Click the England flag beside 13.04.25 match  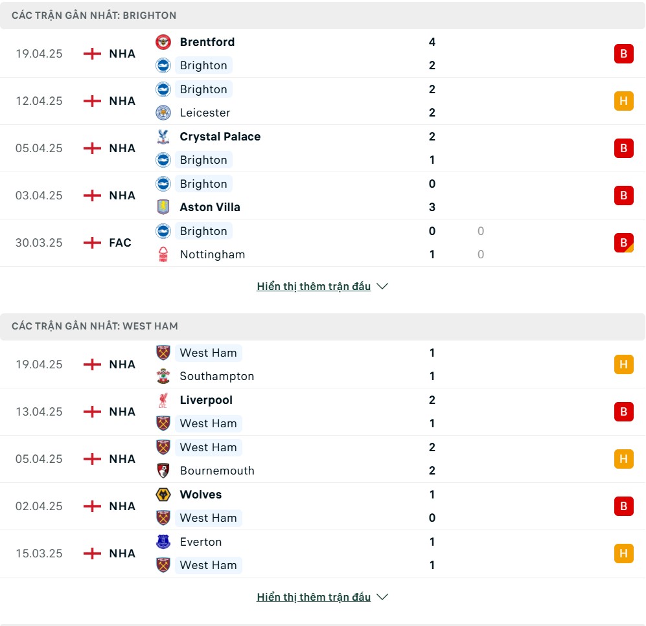tap(92, 412)
